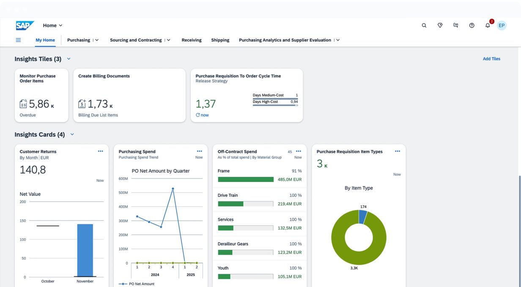
Task: Click refresh icon on Cycle Time tile
Action: click(x=198, y=115)
